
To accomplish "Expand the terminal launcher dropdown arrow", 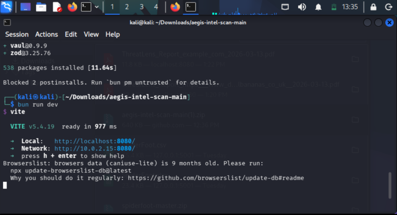I will (x=97, y=7).
